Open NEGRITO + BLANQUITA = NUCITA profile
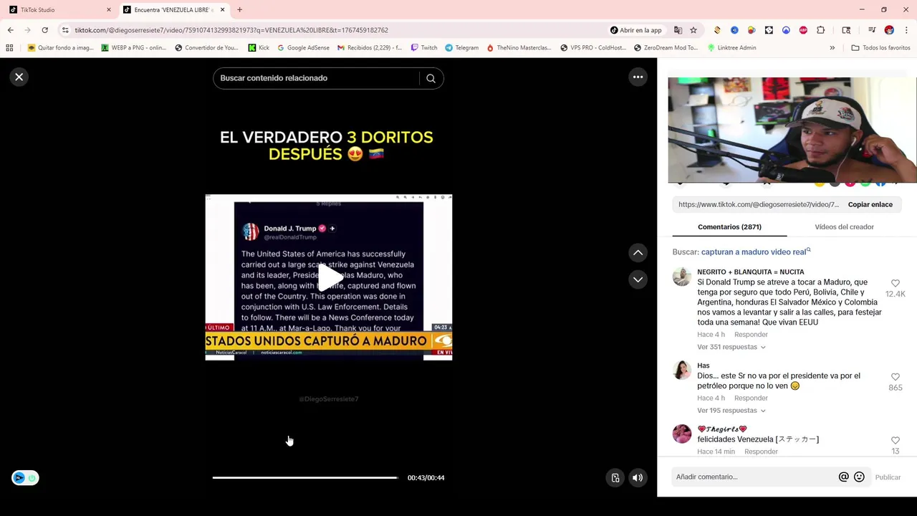This screenshot has width=917, height=516. [x=751, y=272]
